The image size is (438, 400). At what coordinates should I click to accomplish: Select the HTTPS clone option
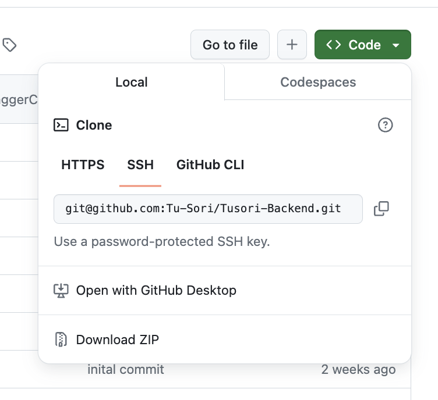click(x=83, y=165)
